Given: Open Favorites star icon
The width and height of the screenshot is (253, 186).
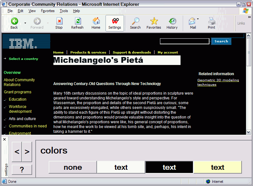Looking at the screenshot, I should click(154, 21).
